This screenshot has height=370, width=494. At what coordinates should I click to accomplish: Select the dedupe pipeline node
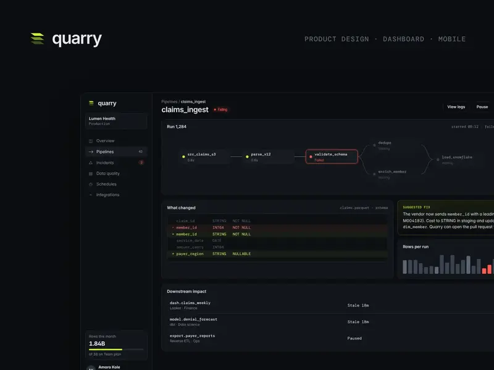(395, 146)
